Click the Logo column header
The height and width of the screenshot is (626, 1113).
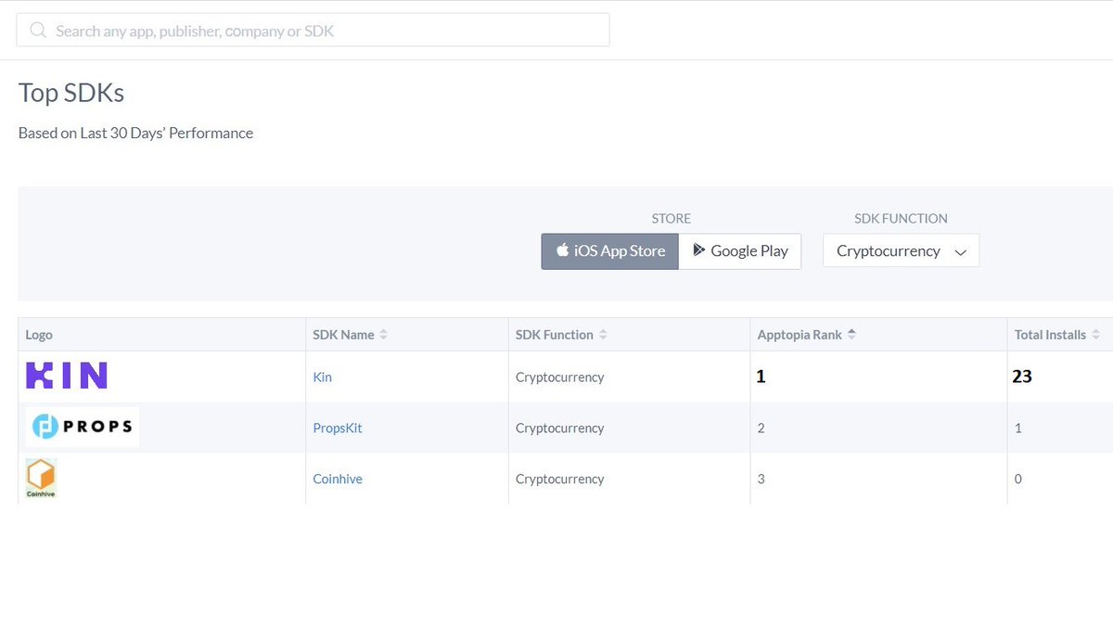pos(39,335)
